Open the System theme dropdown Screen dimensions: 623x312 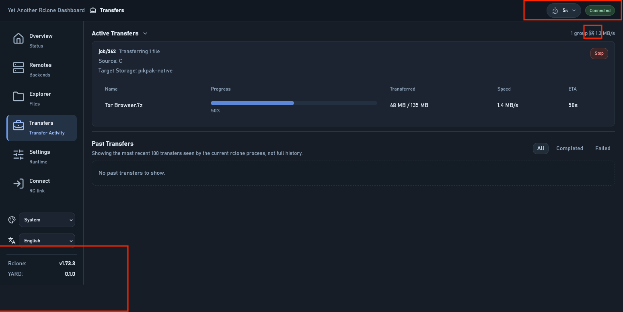coord(47,220)
